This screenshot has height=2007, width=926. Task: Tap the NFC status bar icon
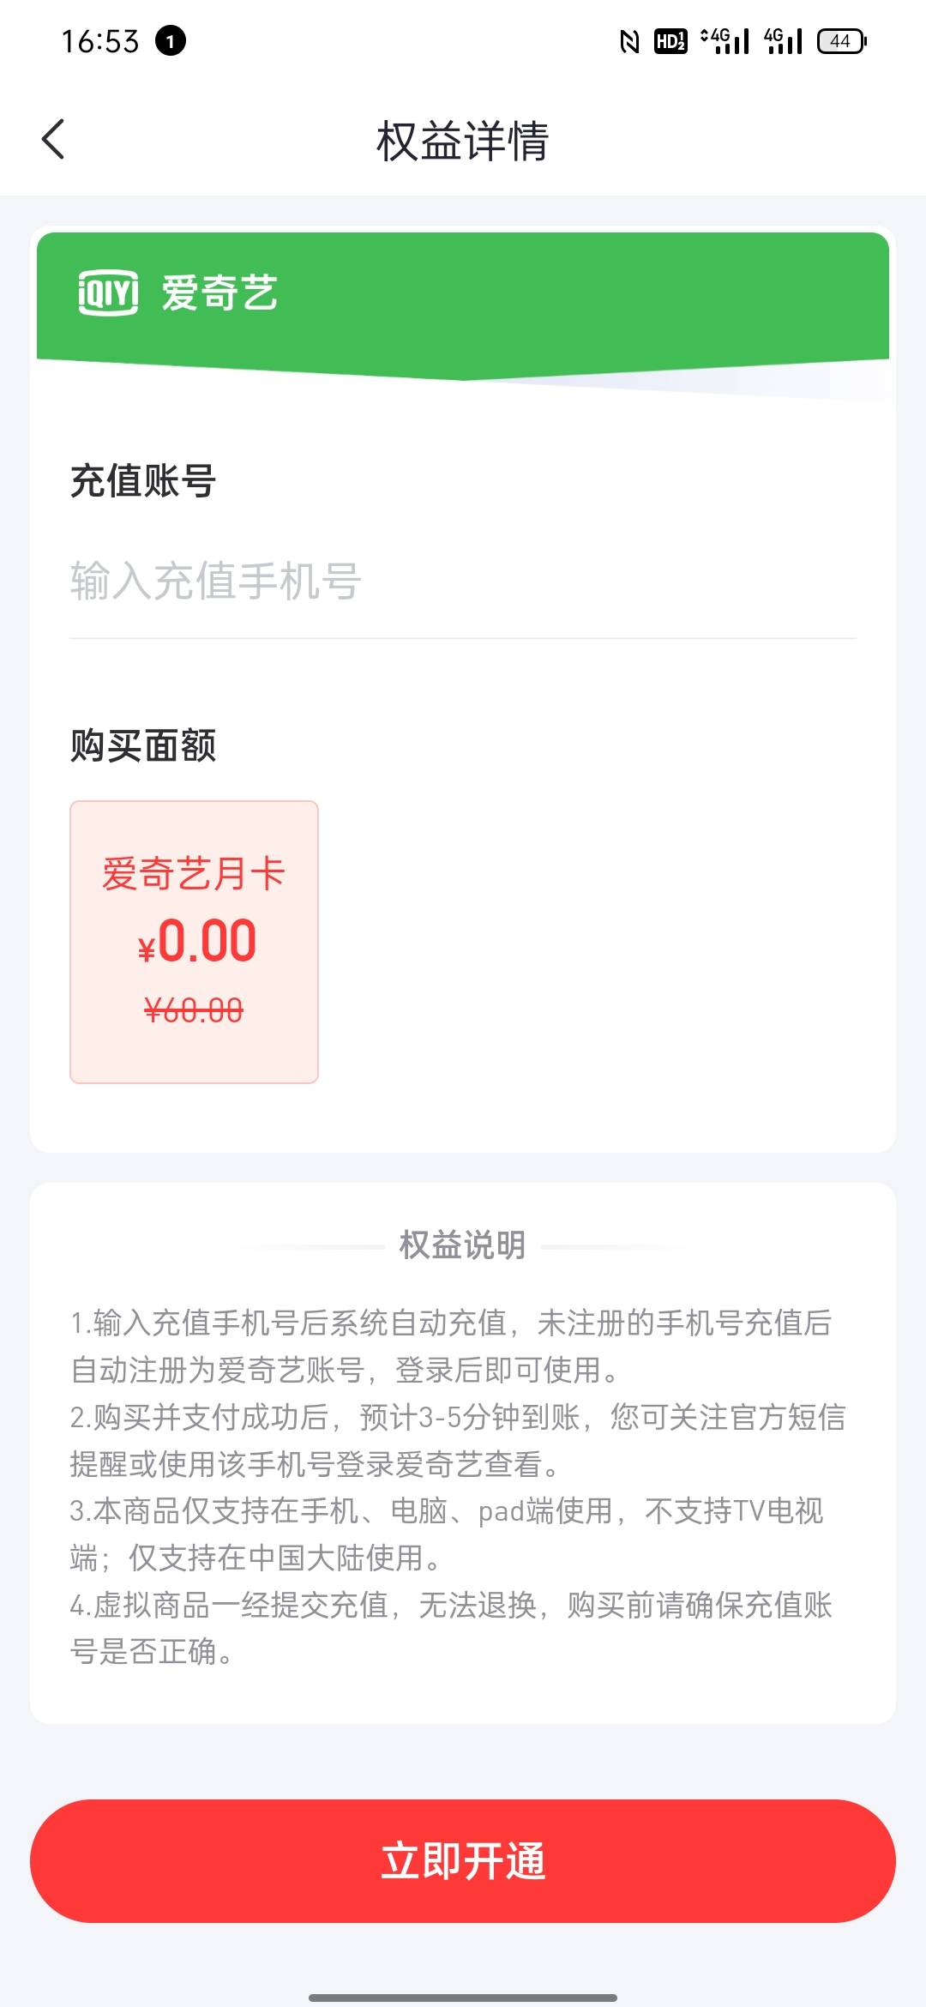click(x=629, y=41)
